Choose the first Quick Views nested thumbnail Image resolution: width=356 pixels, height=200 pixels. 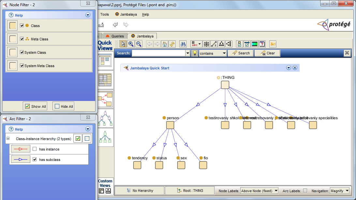[105, 60]
